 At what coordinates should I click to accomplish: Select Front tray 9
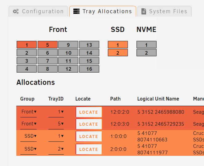68,45
